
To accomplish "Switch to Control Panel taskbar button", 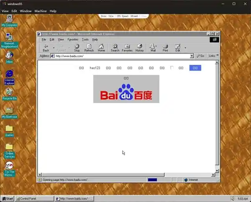I will 34,199.
